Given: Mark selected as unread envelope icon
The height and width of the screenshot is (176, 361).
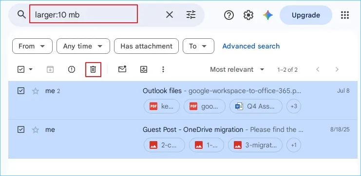Looking at the screenshot, I should coord(122,69).
